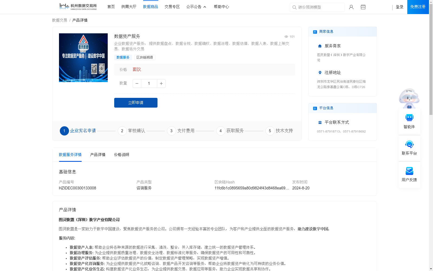Click the 基础信息 section heading

pyautogui.click(x=68, y=172)
